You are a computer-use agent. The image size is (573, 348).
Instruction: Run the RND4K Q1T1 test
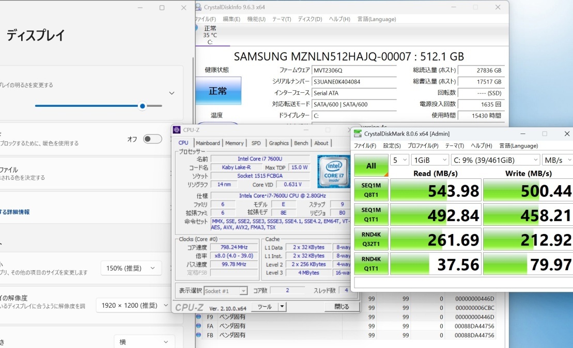click(371, 263)
